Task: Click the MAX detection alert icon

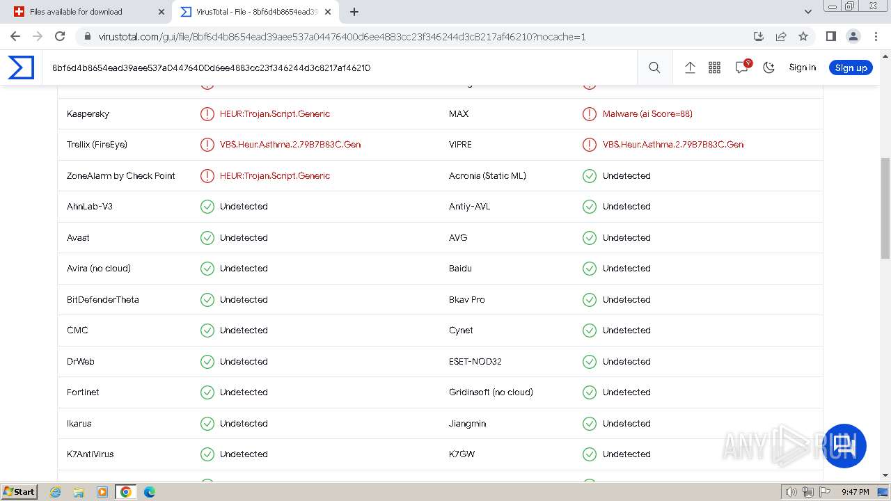Action: click(x=590, y=114)
